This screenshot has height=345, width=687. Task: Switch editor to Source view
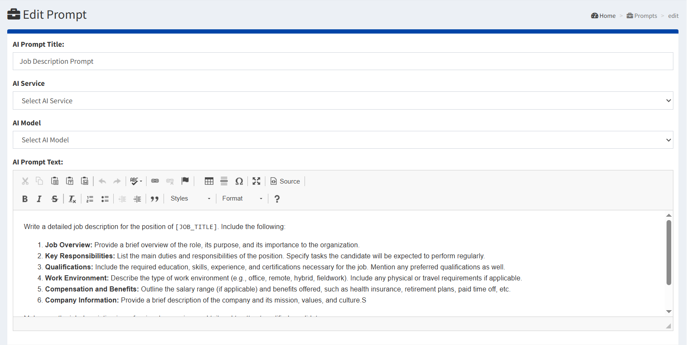click(285, 181)
